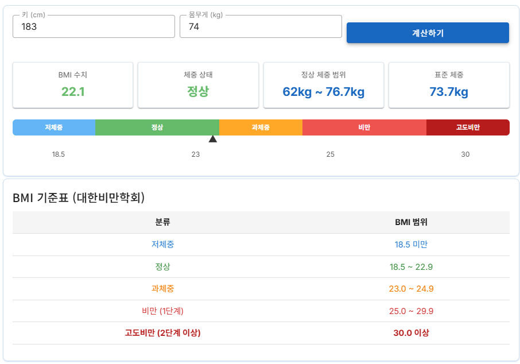Click the 25.0 ~ 29.9 table cell

411,311
